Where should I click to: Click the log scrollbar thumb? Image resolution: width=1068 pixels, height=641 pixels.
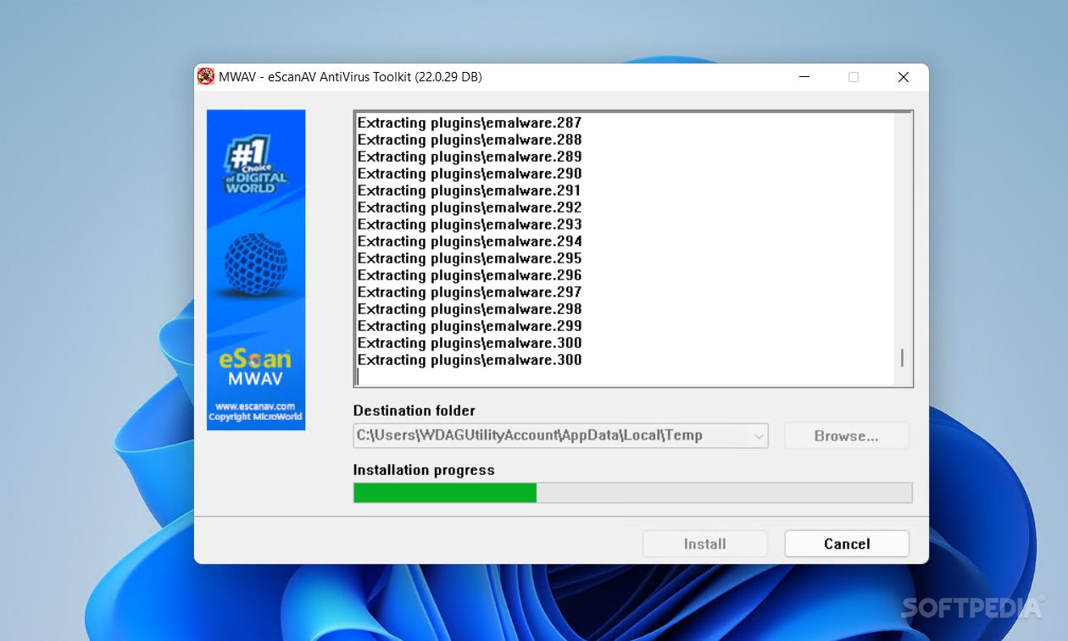pos(902,357)
